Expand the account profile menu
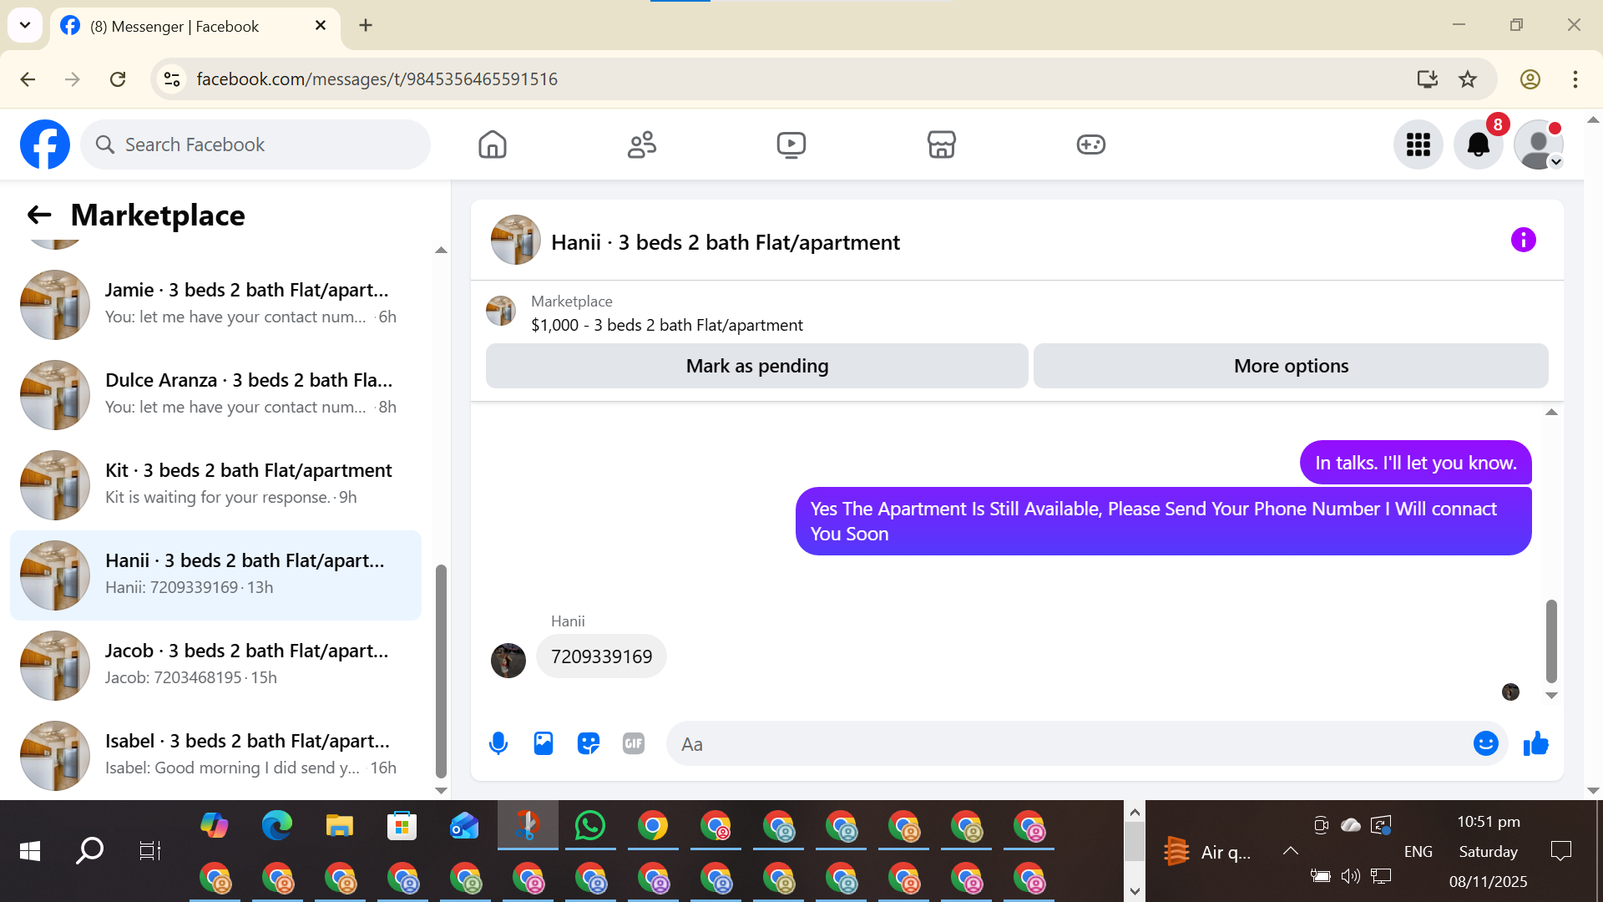 pyautogui.click(x=1539, y=144)
